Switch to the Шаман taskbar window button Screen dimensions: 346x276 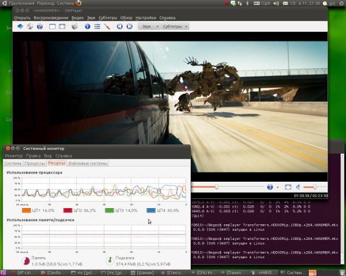[142, 273]
